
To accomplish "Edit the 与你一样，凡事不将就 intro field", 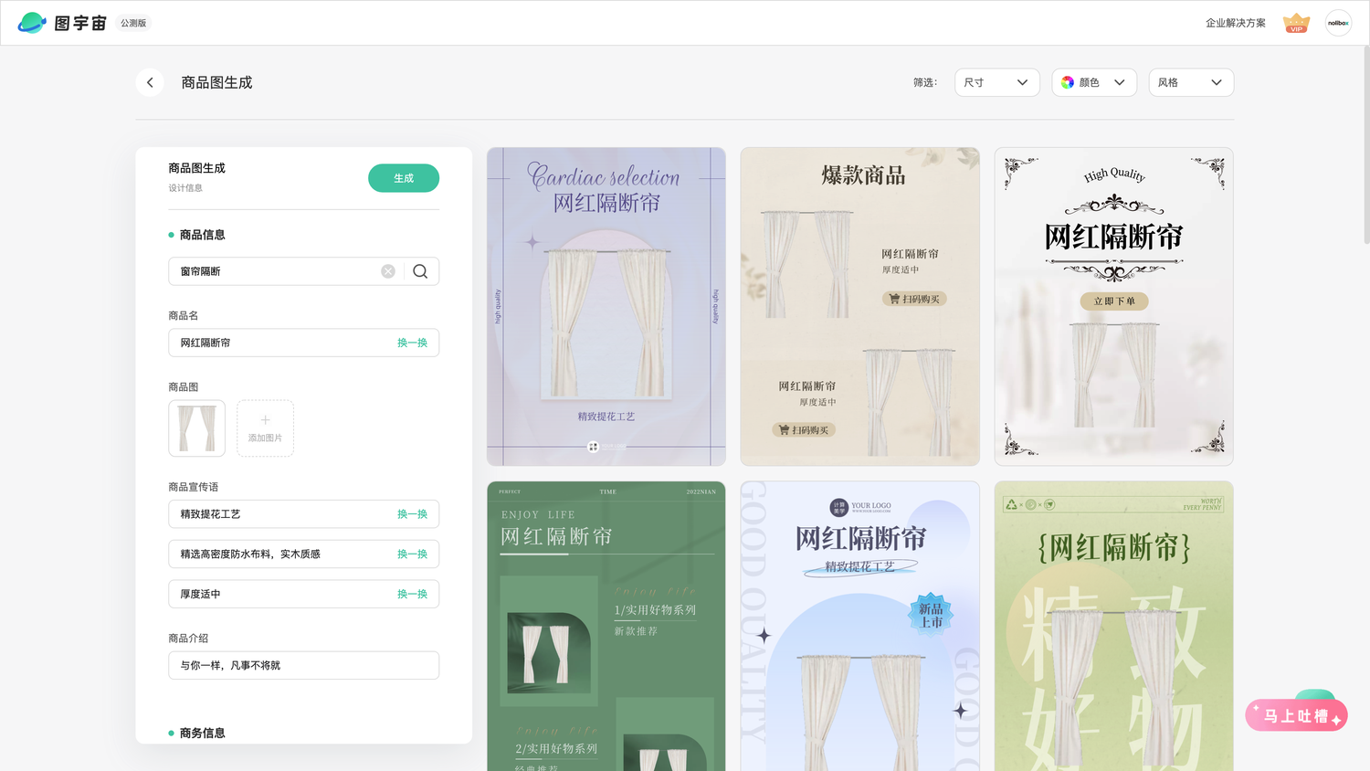I will tap(303, 665).
